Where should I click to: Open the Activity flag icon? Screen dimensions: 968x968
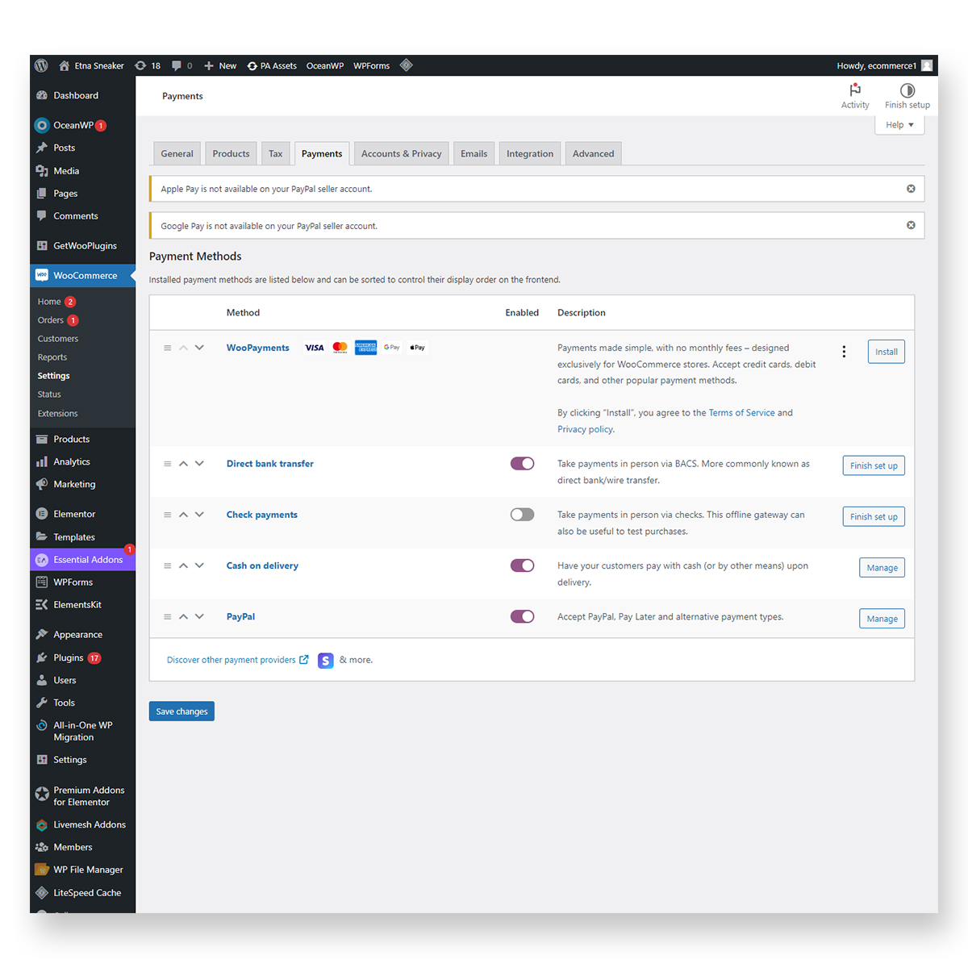(x=855, y=90)
